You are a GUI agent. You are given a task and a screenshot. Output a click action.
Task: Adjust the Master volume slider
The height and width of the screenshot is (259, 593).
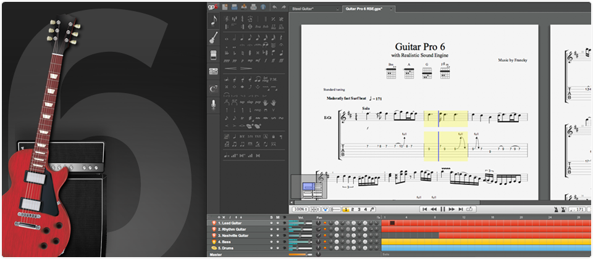300,255
